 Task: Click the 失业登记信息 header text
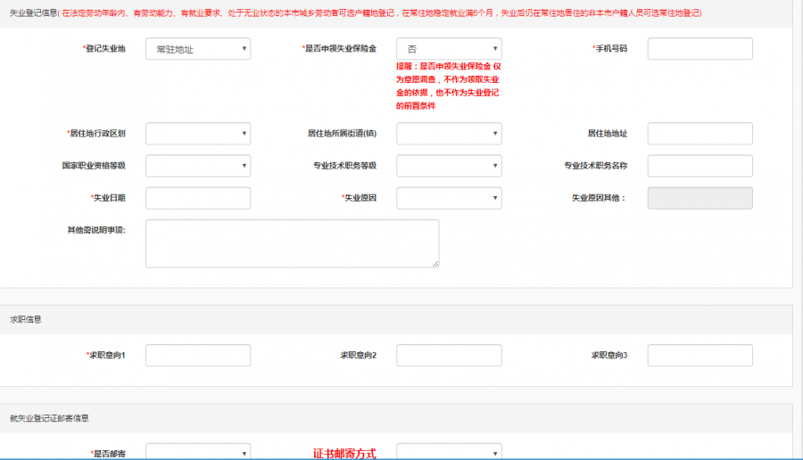click(x=34, y=12)
